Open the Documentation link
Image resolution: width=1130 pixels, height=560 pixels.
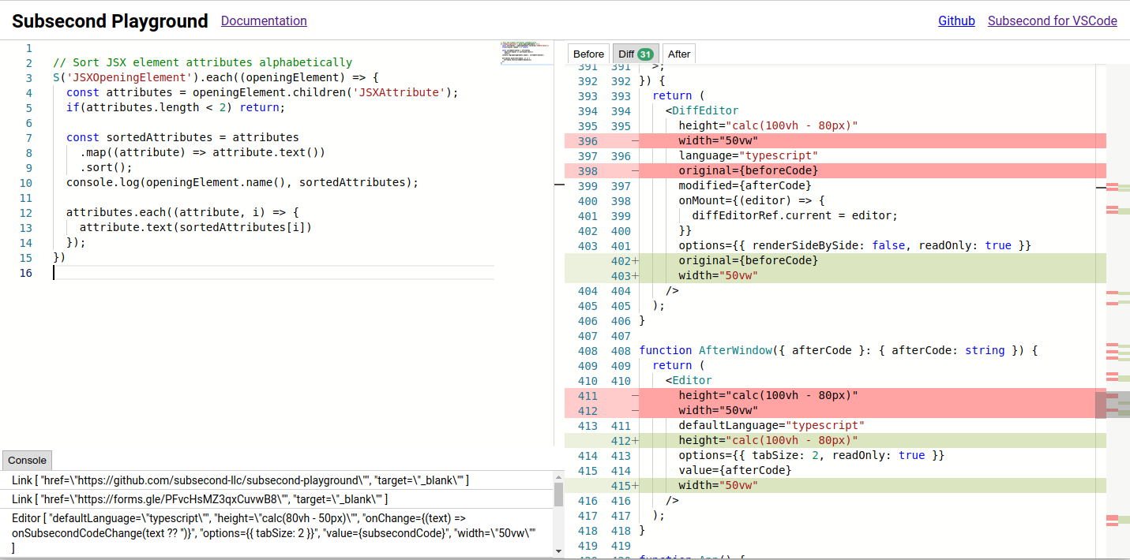pyautogui.click(x=264, y=21)
